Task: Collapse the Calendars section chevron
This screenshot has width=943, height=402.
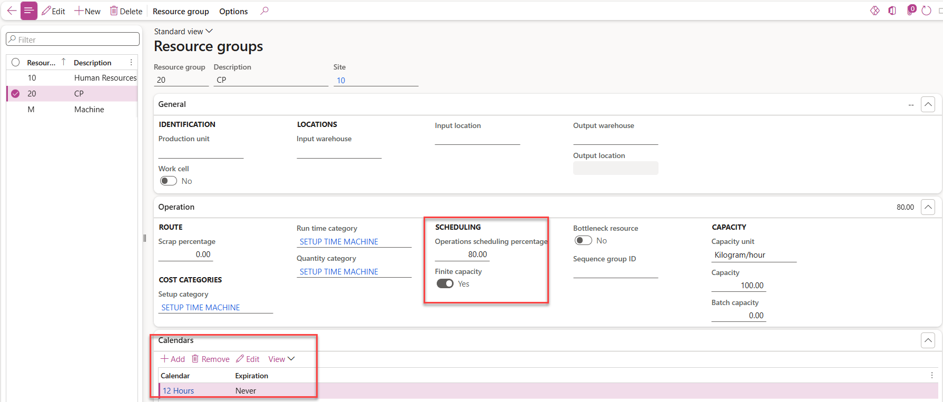Action: tap(928, 340)
